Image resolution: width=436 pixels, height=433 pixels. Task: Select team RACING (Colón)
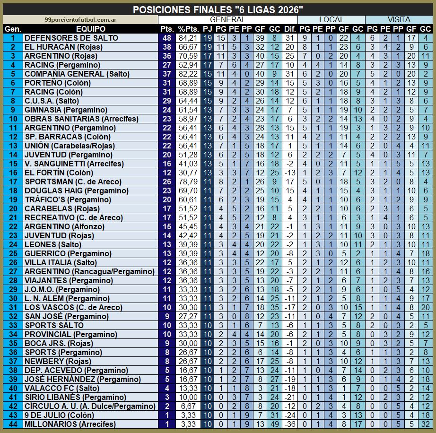click(x=53, y=92)
